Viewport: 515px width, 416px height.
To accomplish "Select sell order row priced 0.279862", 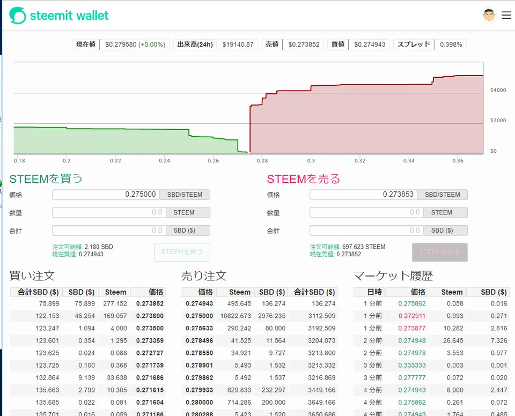I will click(260, 377).
